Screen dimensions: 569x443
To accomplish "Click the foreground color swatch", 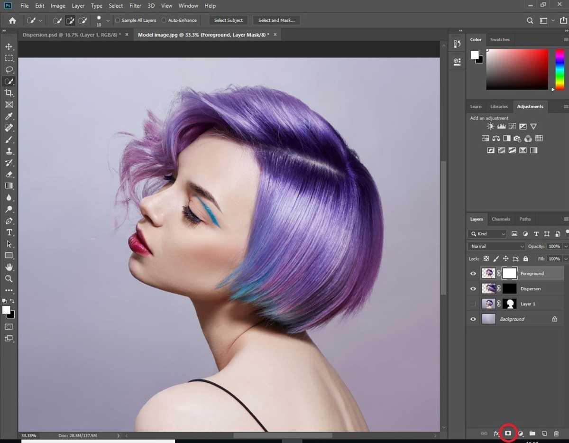I will pyautogui.click(x=6, y=309).
